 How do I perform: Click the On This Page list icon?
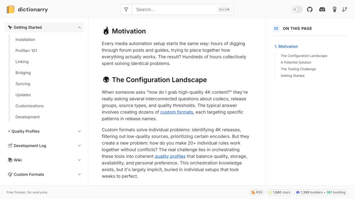click(276, 28)
